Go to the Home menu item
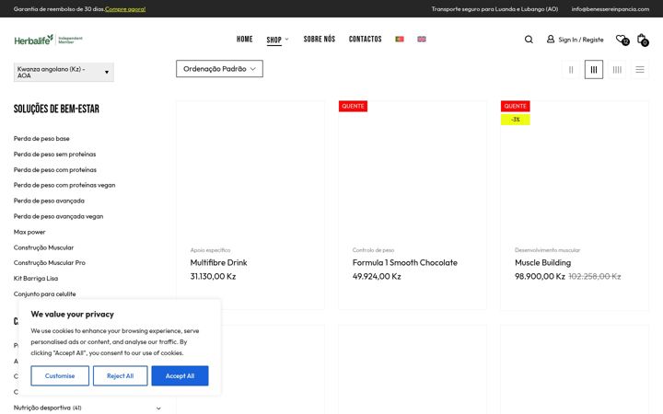 point(244,39)
